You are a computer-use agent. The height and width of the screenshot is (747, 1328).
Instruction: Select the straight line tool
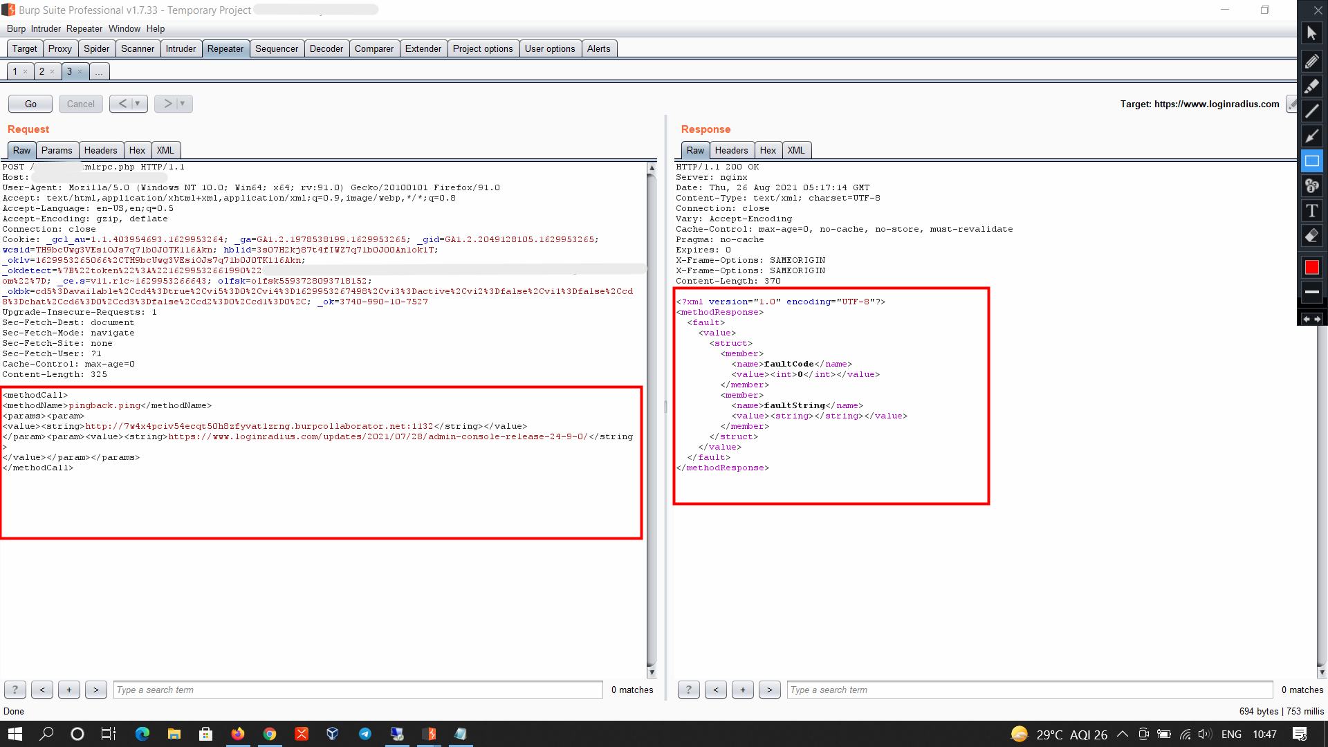coord(1311,111)
